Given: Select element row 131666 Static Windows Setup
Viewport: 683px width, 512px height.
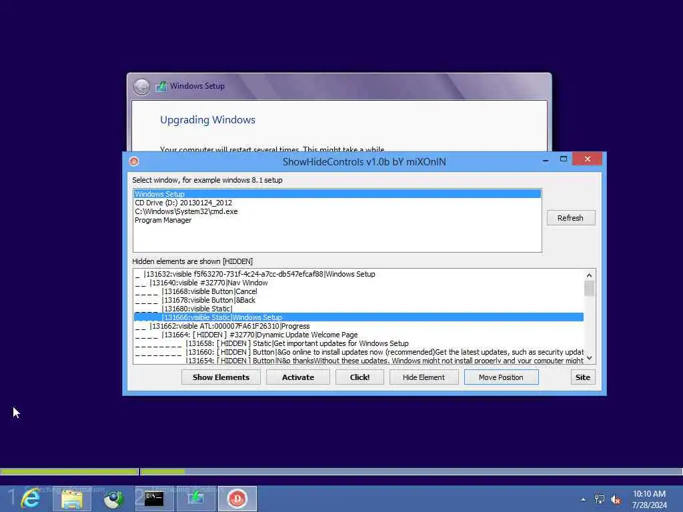Looking at the screenshot, I should point(358,317).
